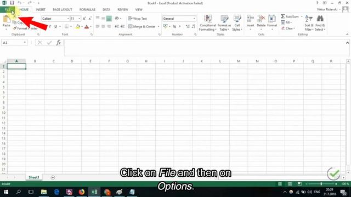The image size is (351, 197).
Task: Click Increase Indent icon
Action: click(122, 27)
